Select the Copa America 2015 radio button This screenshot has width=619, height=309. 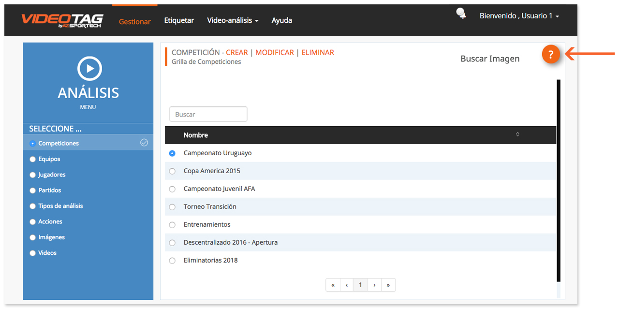pyautogui.click(x=172, y=171)
